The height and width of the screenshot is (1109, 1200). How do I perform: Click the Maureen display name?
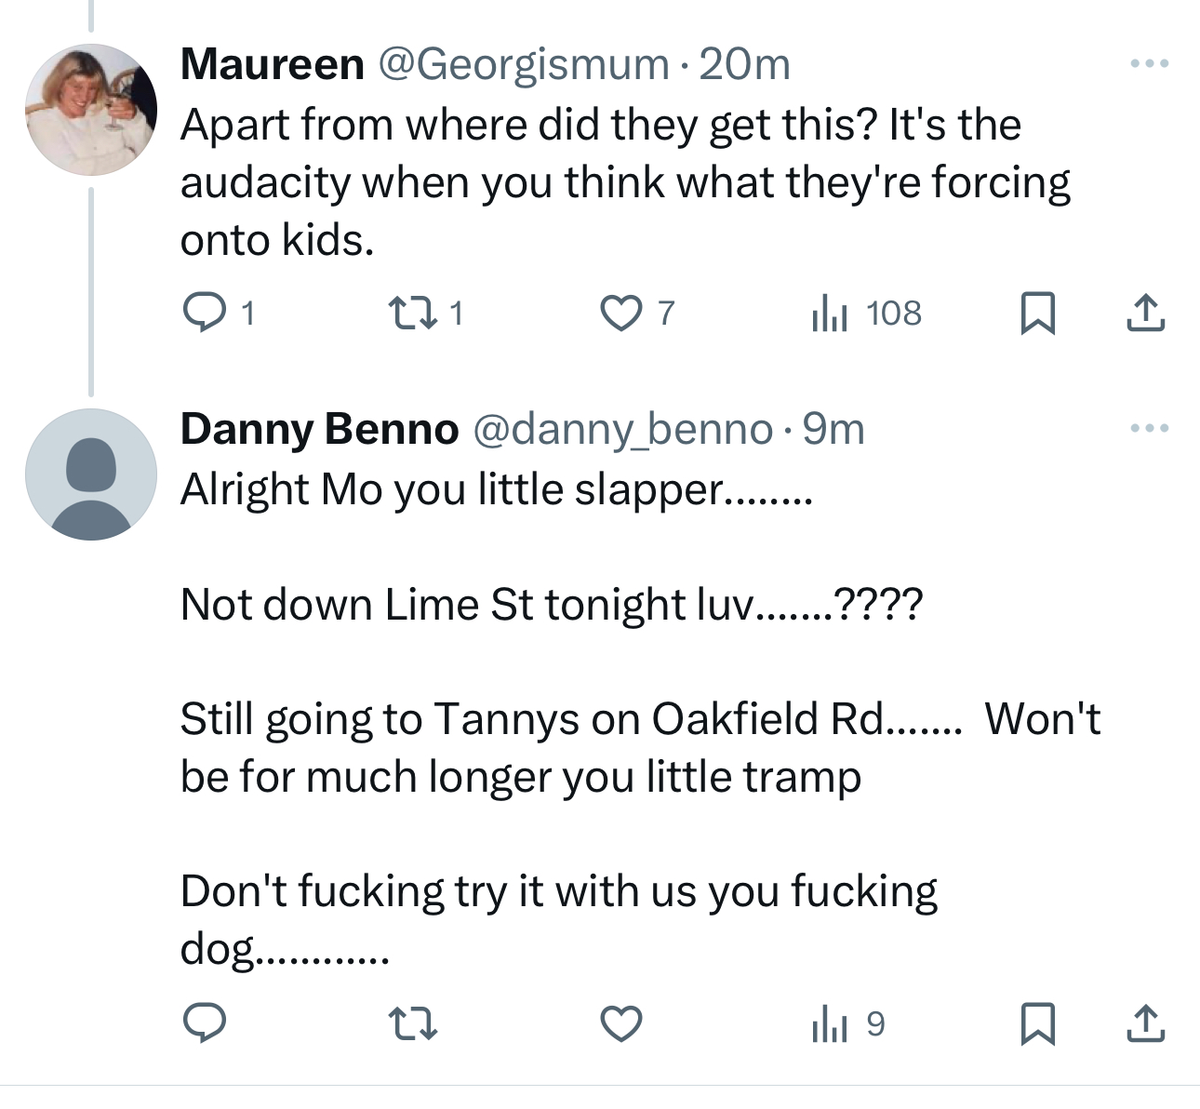[272, 64]
